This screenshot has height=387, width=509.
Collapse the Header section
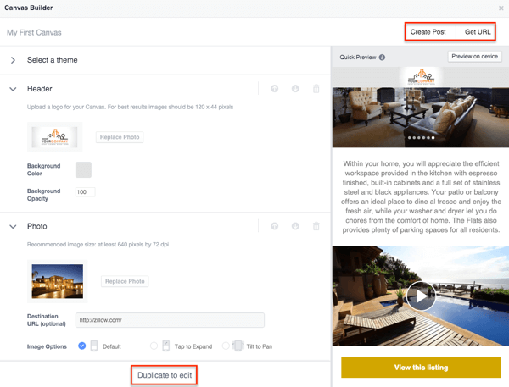pos(13,89)
